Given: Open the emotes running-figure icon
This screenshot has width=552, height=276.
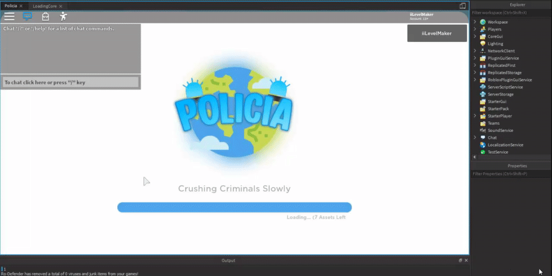Looking at the screenshot, I should click(x=63, y=16).
